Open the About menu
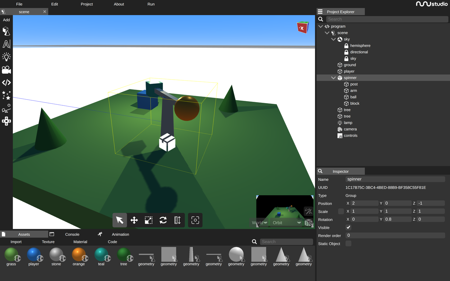 pyautogui.click(x=119, y=4)
